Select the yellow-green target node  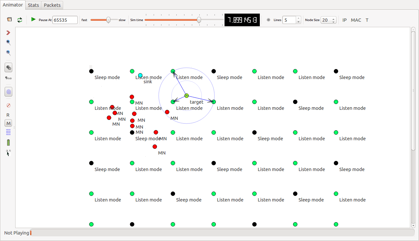187,96
